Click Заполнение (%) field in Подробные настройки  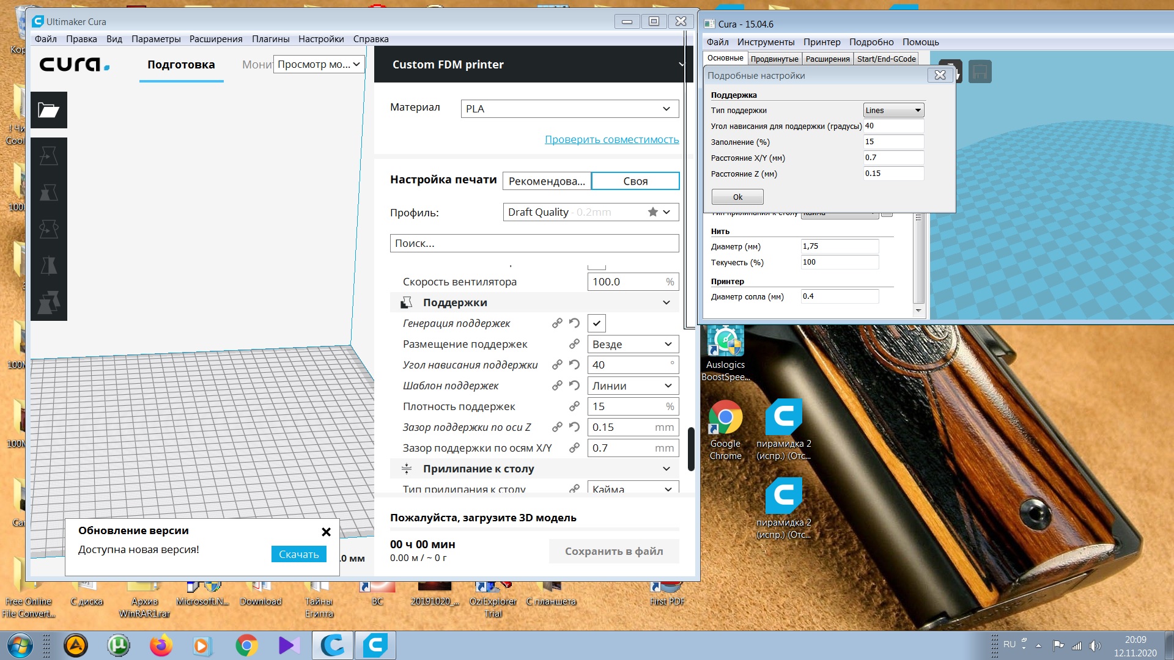[x=893, y=142]
